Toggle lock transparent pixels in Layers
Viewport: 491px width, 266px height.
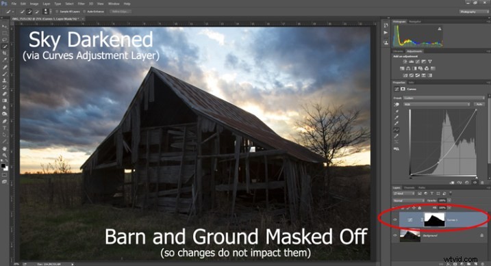pos(403,208)
